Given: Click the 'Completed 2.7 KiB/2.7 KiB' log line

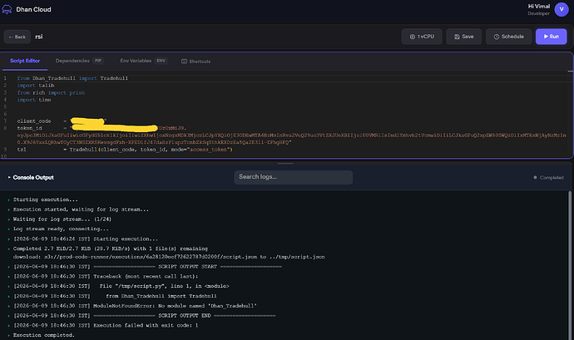Looking at the screenshot, I should tap(110, 249).
